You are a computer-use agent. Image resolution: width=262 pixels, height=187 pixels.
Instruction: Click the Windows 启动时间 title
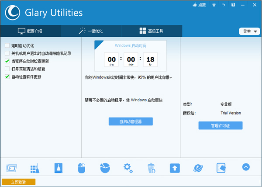[131, 45]
